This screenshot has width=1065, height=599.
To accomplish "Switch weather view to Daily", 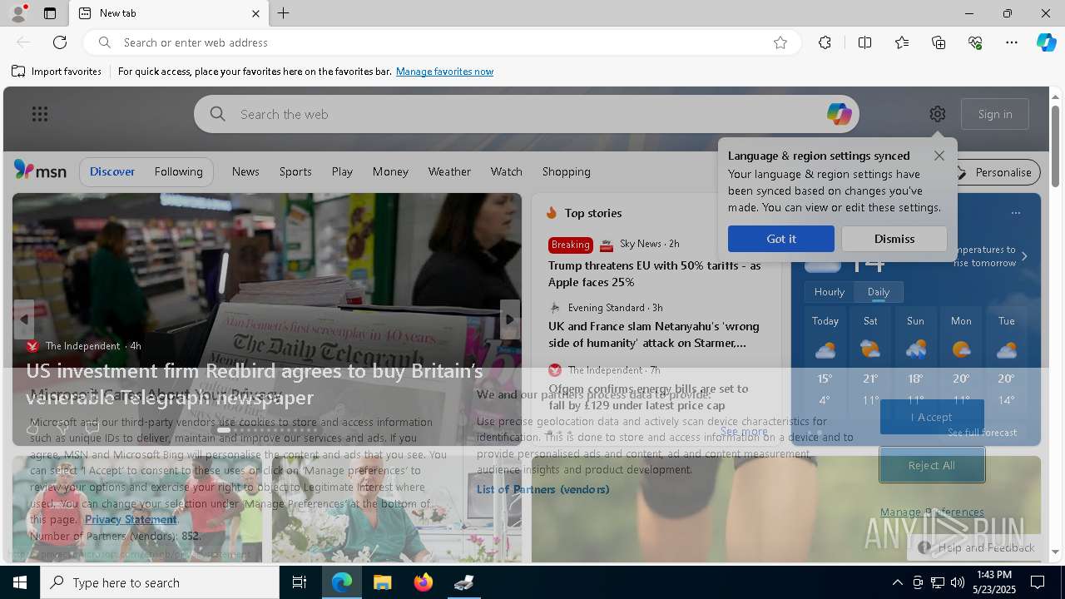I will tap(879, 292).
